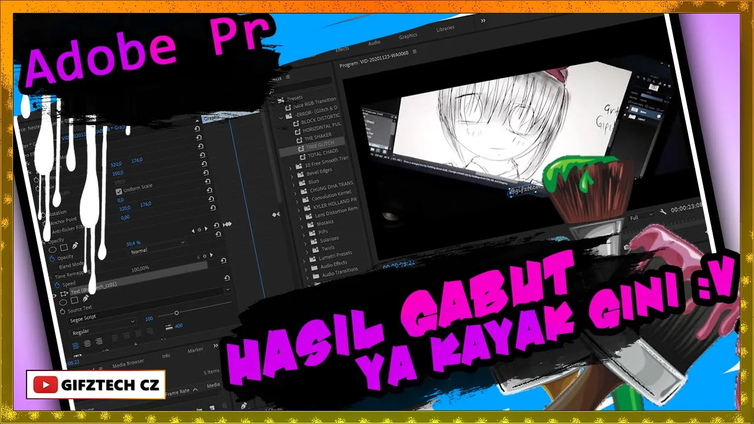Create rectangle mask under Text layer
Screen dimensions: 754x424
(74, 300)
